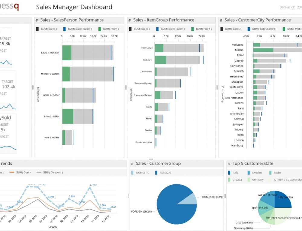Click the horizontal splitter handle above the CustomerGroup panel

click(151, 159)
